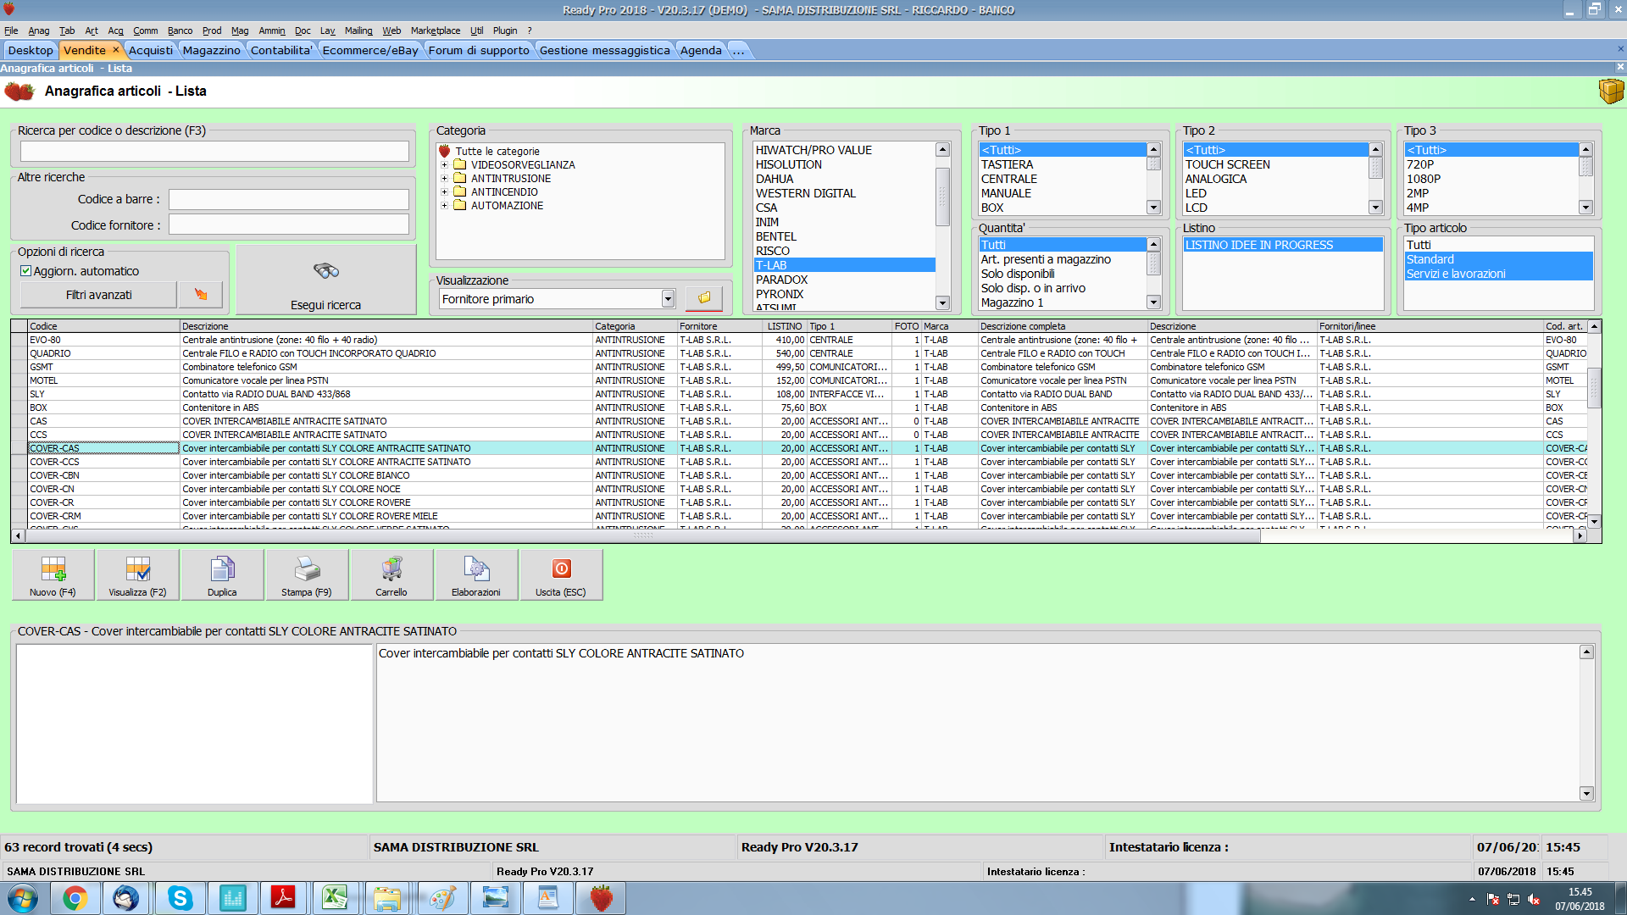
Task: Switch to the Magazzino tab
Action: (212, 50)
